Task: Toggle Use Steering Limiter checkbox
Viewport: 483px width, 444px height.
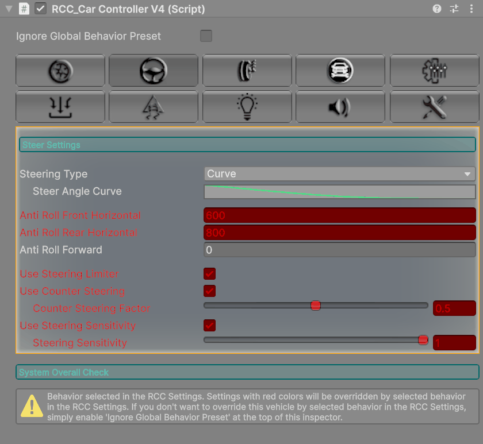Action: [209, 273]
